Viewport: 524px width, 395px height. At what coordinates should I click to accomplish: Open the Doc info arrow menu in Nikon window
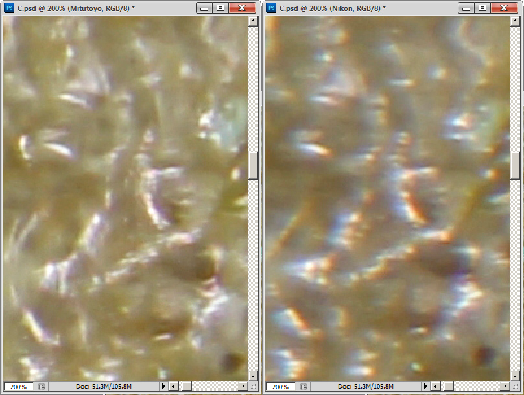coord(425,387)
